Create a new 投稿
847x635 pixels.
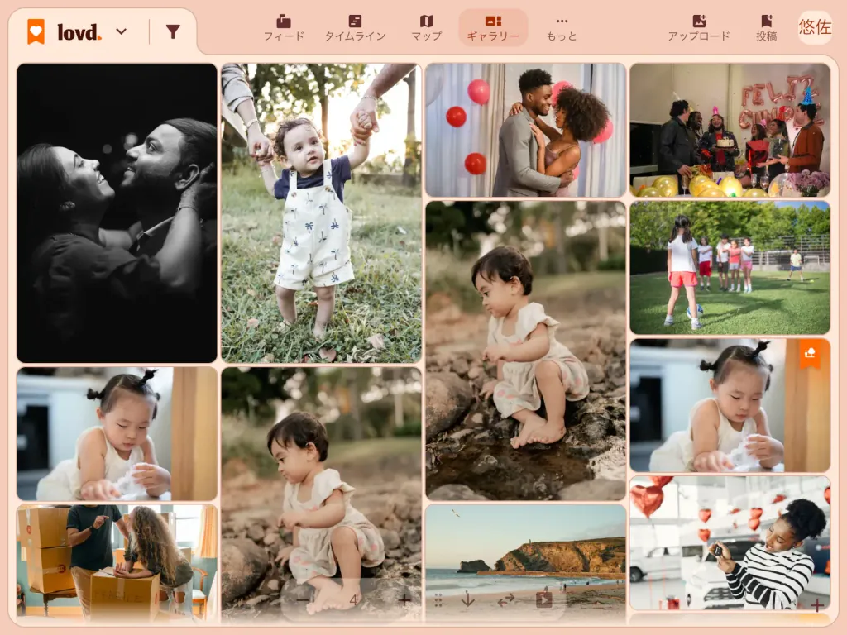pos(767,27)
